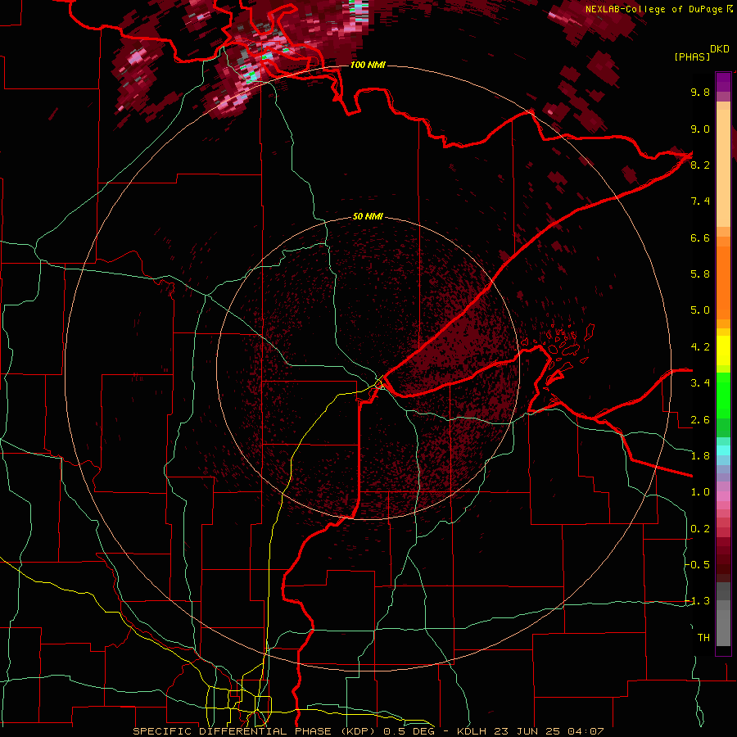Click the 9.8 value on the color scale
This screenshot has height=737, width=737.
click(x=700, y=92)
